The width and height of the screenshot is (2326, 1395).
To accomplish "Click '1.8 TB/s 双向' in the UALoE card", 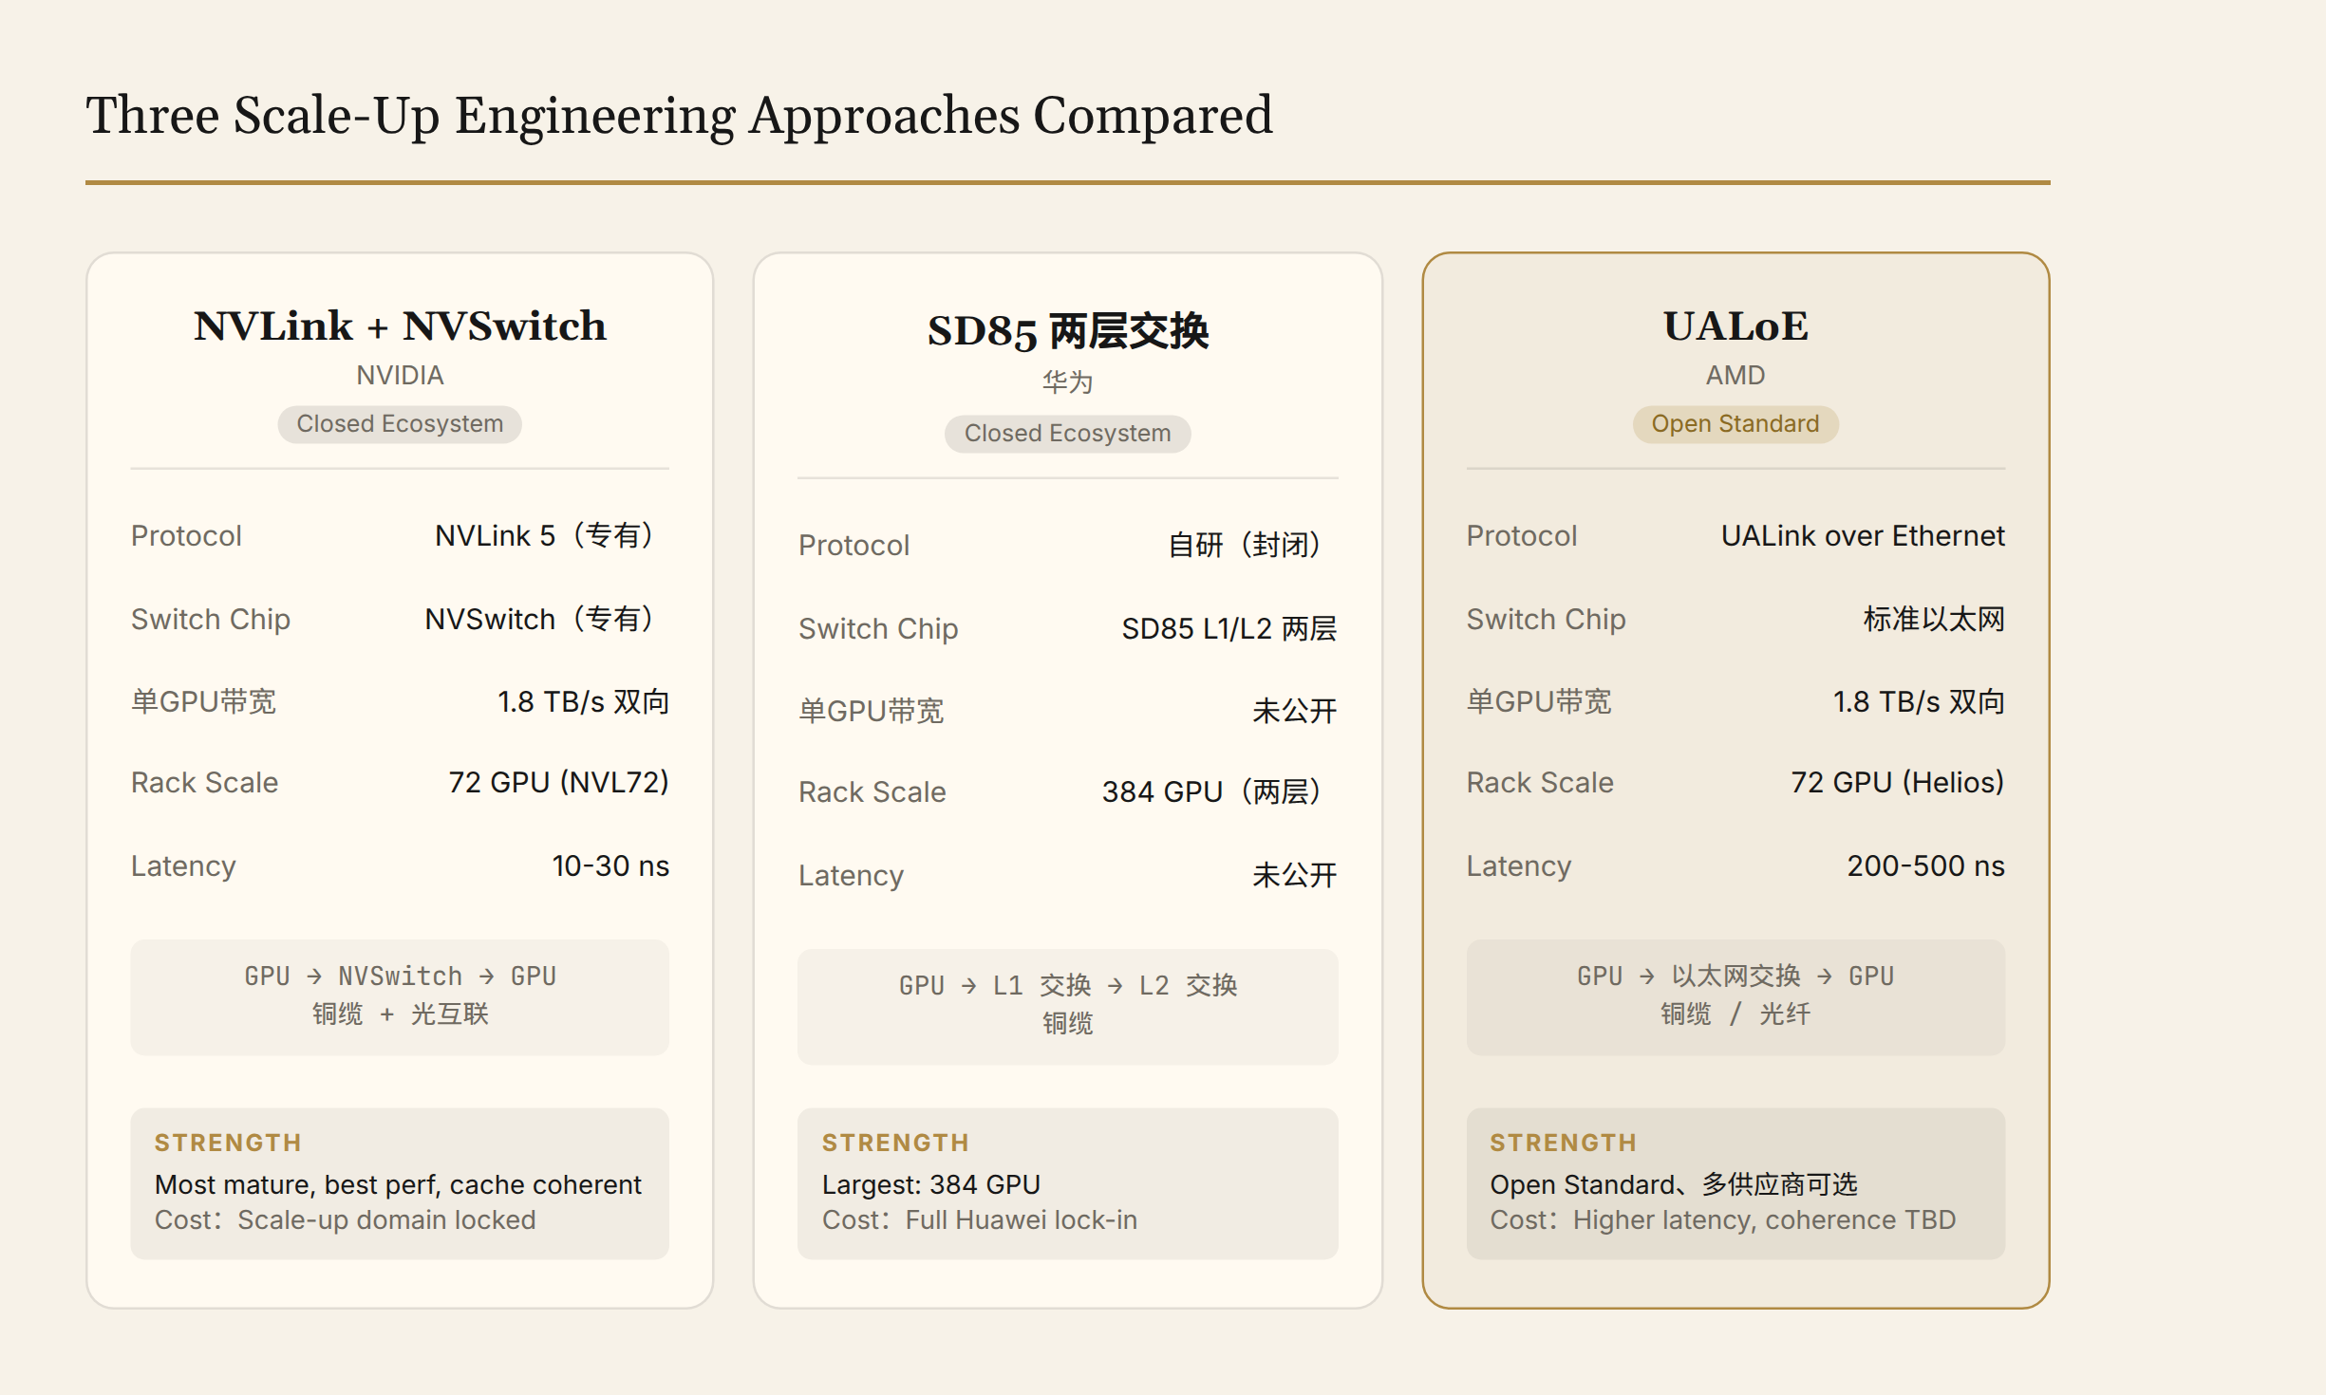I will (1919, 702).
